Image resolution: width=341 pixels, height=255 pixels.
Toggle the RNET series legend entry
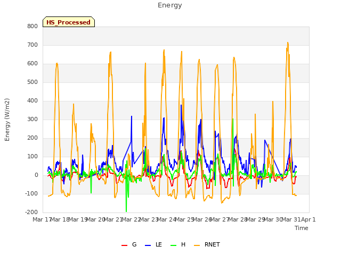[207, 244]
